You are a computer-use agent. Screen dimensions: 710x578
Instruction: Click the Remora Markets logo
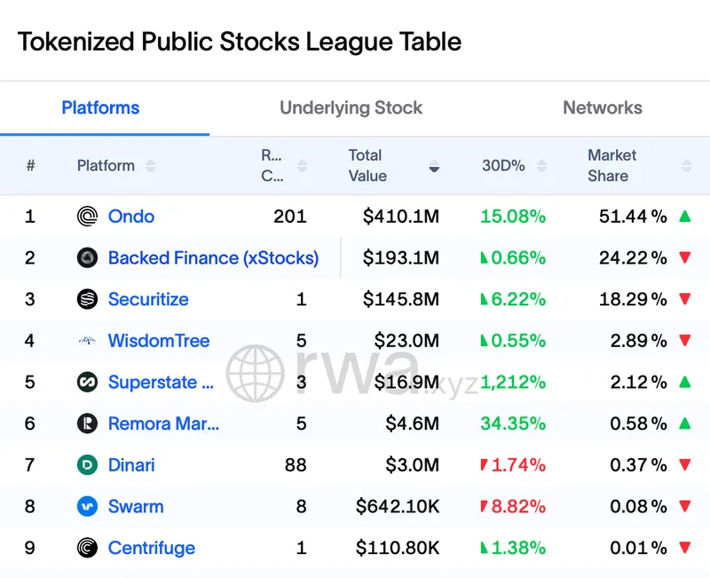point(87,424)
